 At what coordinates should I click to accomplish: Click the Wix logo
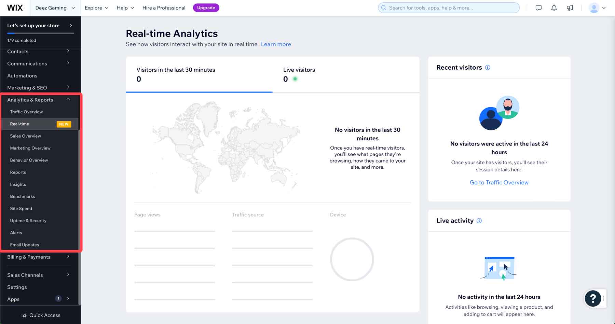pyautogui.click(x=14, y=8)
